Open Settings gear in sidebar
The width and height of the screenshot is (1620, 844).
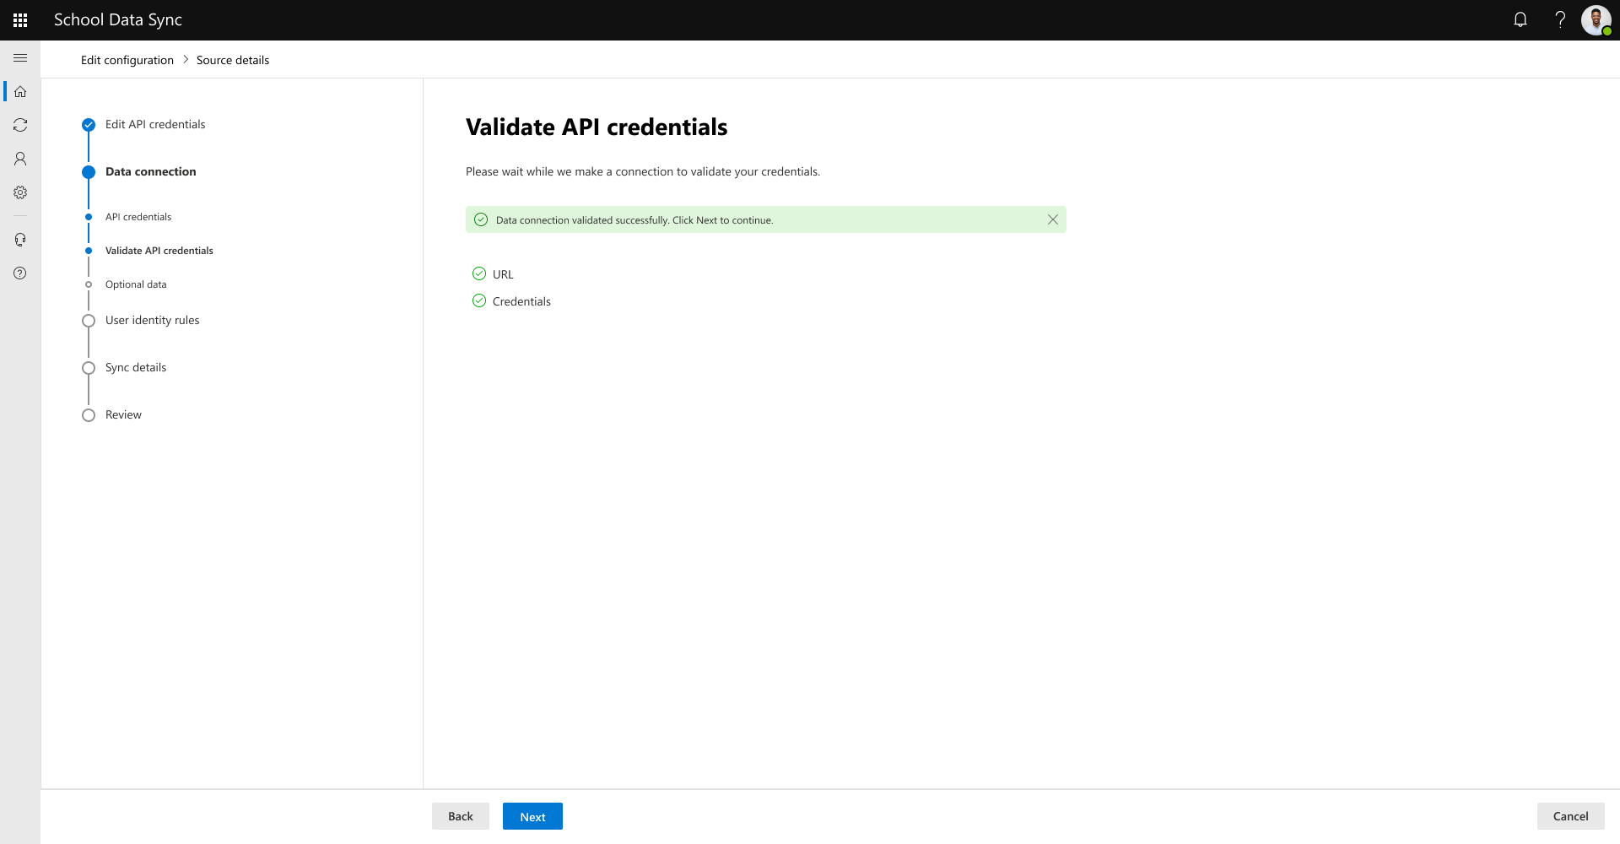coord(20,192)
